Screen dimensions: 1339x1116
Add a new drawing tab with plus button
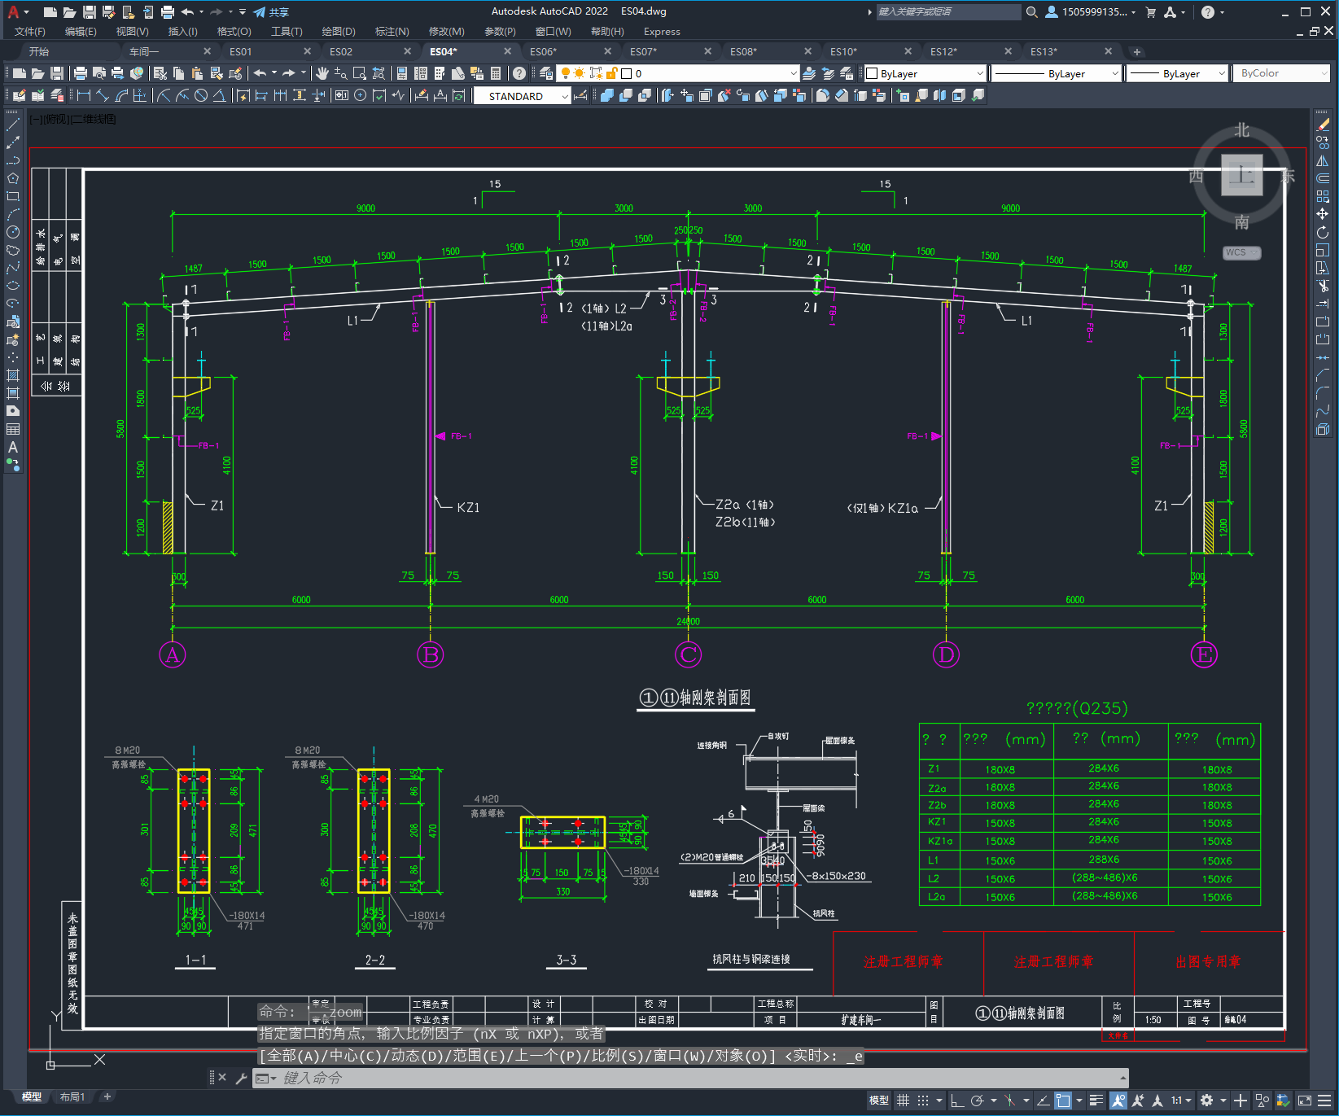click(1137, 51)
